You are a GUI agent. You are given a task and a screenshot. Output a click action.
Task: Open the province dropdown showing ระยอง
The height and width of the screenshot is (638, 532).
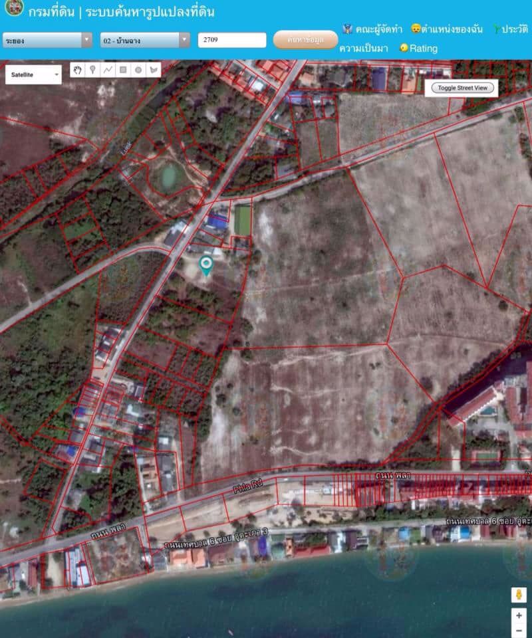(x=47, y=41)
